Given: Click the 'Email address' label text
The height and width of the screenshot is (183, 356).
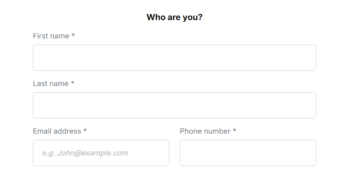Looking at the screenshot, I should (x=57, y=131).
